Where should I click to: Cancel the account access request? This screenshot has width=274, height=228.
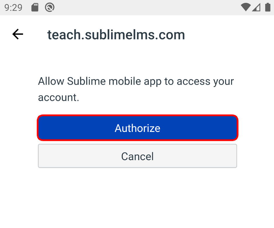point(137,156)
